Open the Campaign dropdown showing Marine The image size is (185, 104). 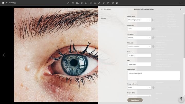click(139, 37)
